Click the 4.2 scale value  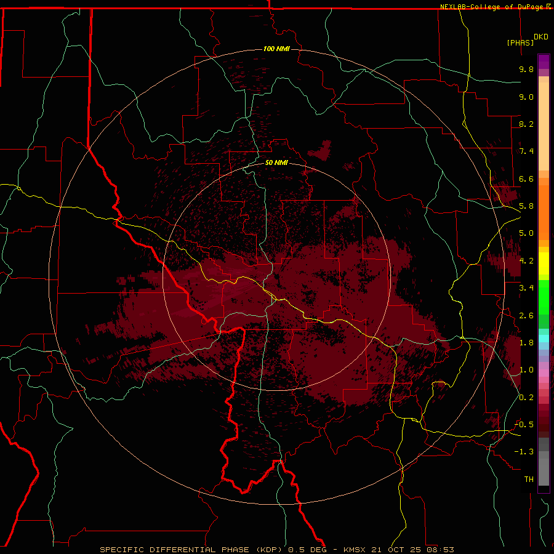tap(526, 261)
